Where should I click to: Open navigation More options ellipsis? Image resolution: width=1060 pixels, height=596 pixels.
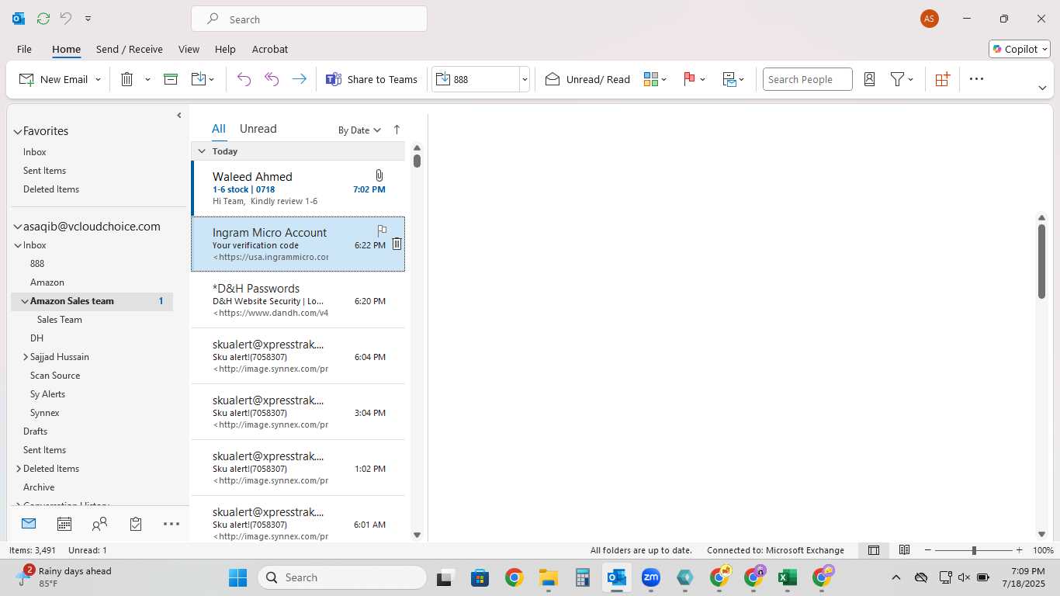click(x=171, y=525)
